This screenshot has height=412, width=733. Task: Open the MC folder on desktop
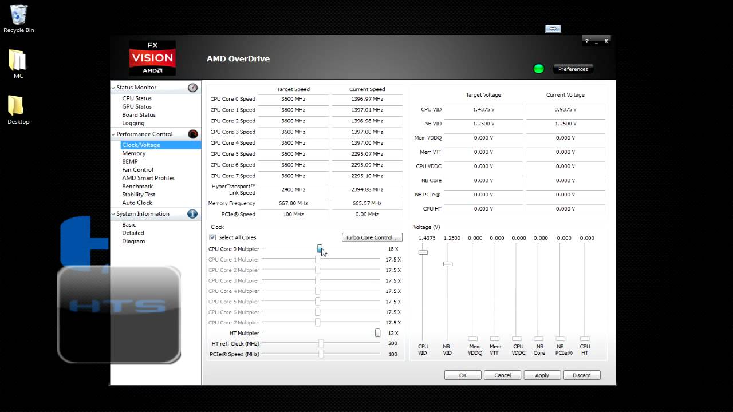click(x=18, y=64)
